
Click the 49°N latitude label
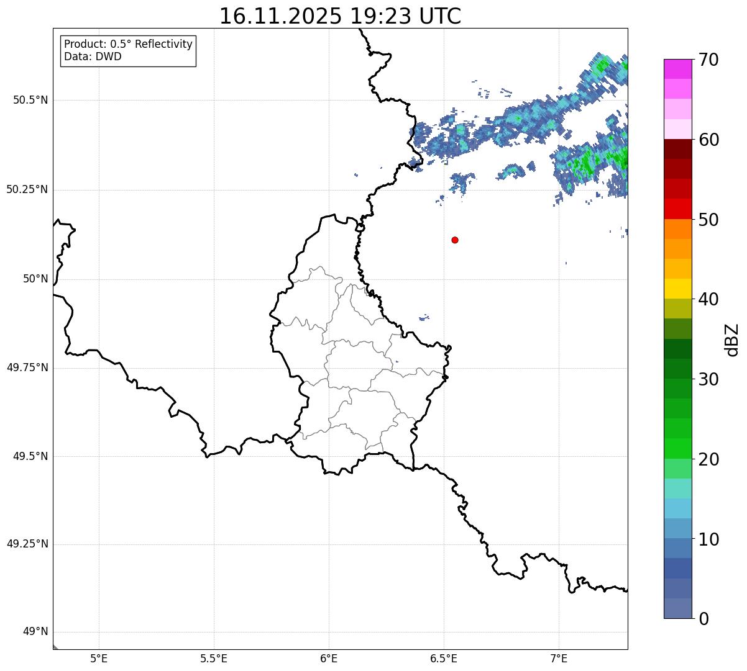[x=35, y=633]
